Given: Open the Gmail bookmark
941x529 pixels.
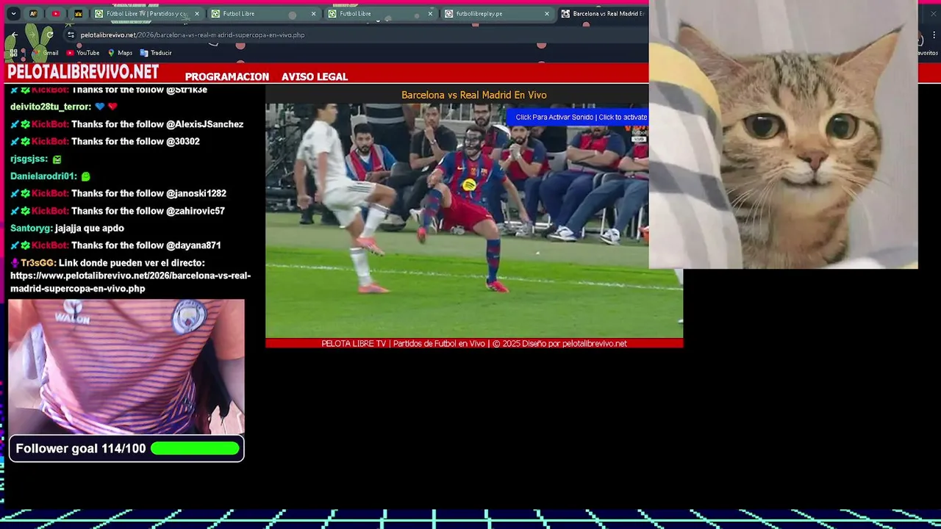Looking at the screenshot, I should coord(45,53).
